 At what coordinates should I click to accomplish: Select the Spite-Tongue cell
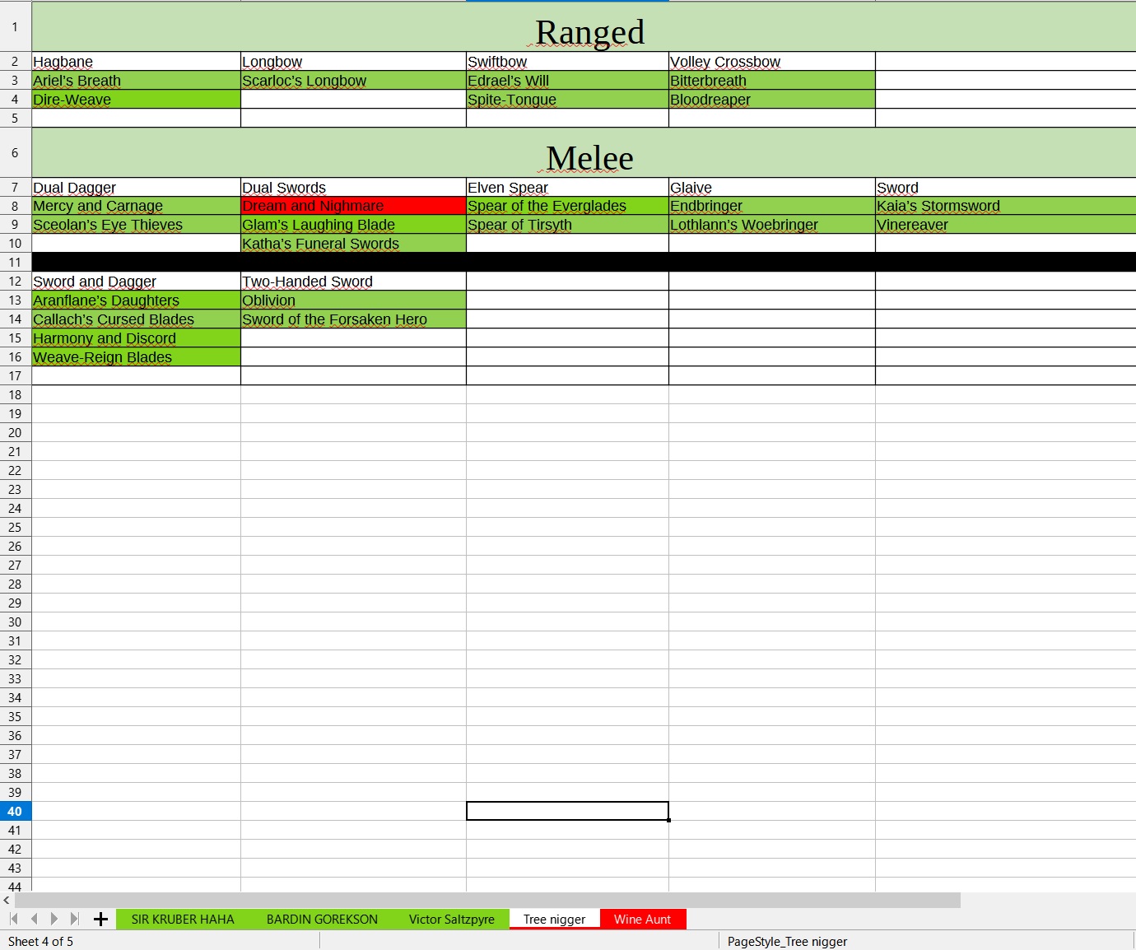[x=567, y=100]
